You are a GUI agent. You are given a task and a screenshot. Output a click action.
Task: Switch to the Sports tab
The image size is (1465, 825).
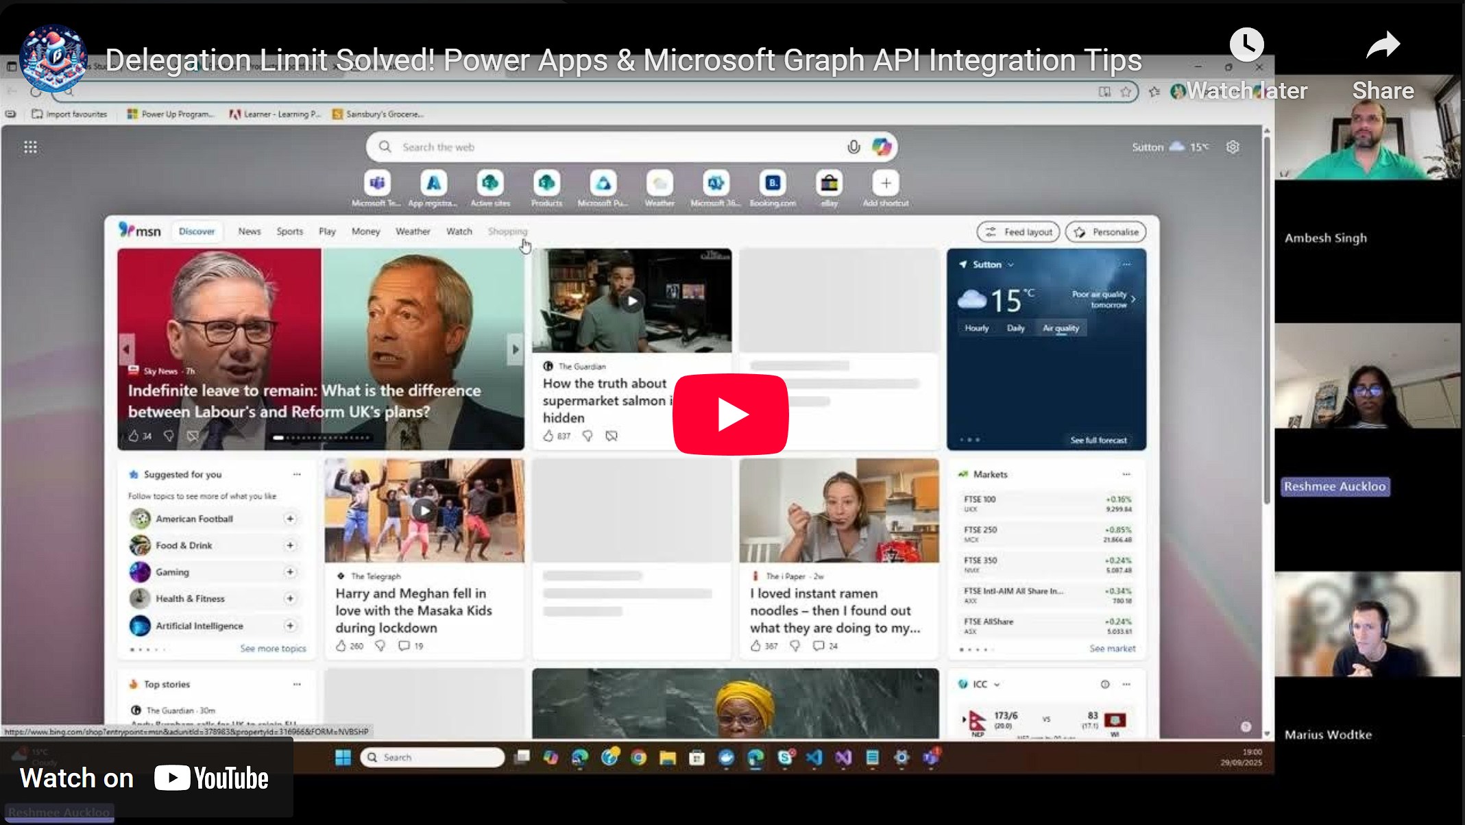click(289, 232)
